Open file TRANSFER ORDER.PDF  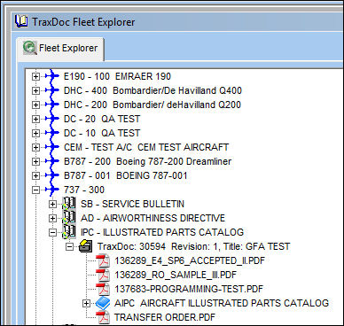(165, 317)
